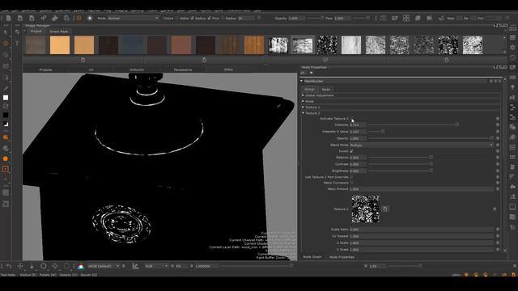Click the mirror icon in the top right toolbar
The height and width of the screenshot is (291, 518).
[x=430, y=18]
